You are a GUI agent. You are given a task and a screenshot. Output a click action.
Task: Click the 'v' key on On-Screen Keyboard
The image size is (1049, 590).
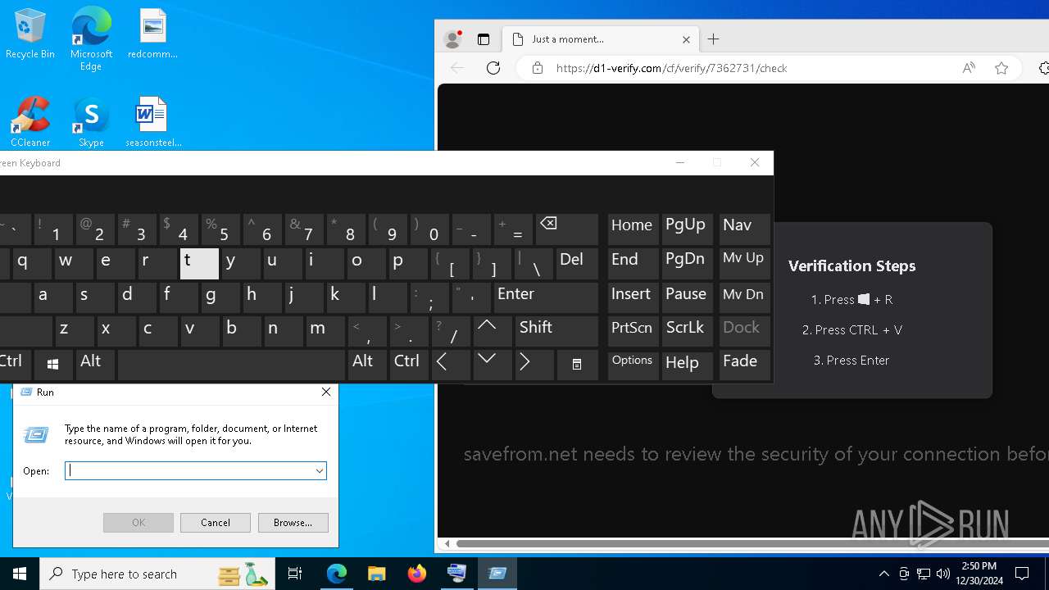click(200, 330)
